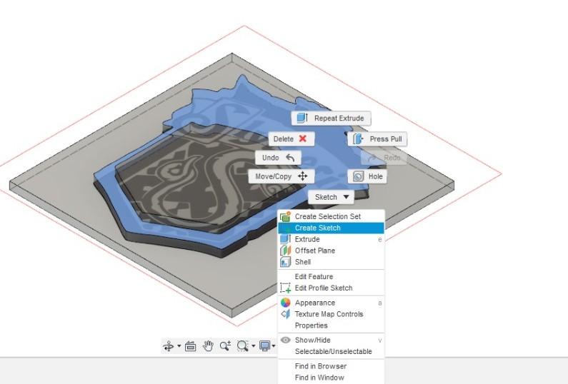Select Create Selection Set menu entry
This screenshot has width=568, height=384.
331,216
